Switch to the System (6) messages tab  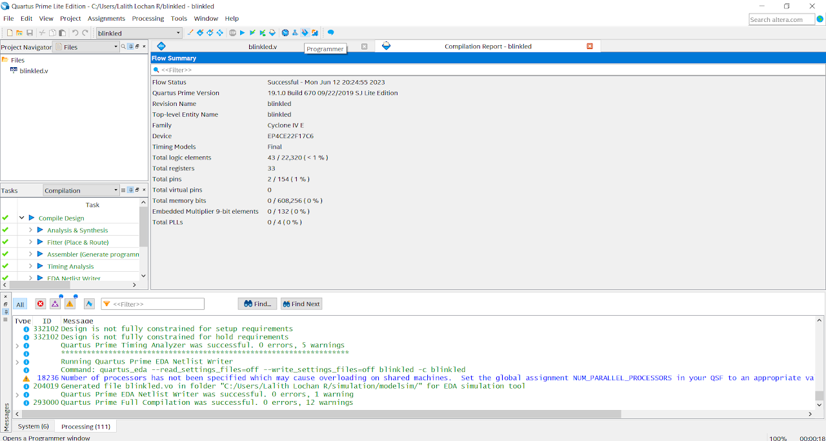pos(33,426)
